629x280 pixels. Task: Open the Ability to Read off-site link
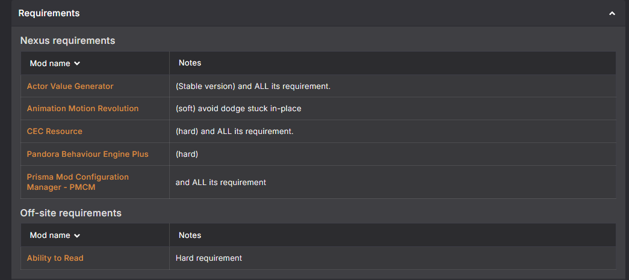click(55, 258)
